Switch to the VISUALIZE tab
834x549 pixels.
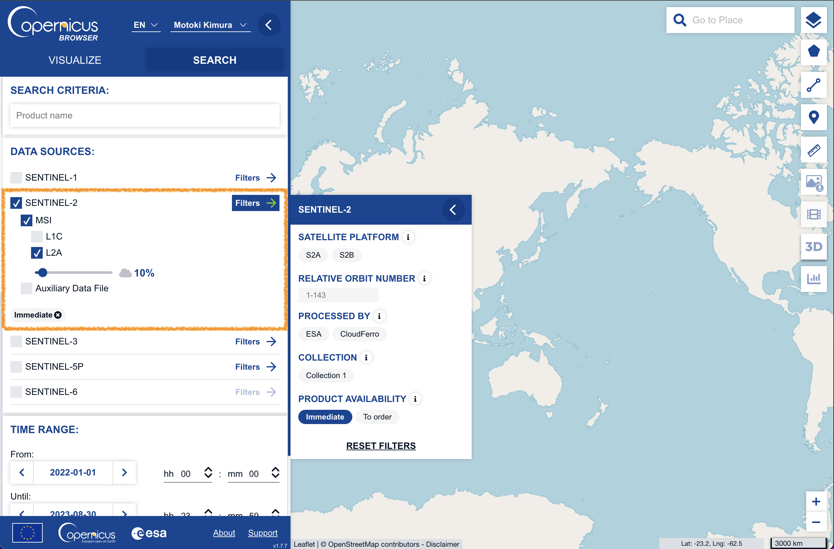pyautogui.click(x=75, y=60)
